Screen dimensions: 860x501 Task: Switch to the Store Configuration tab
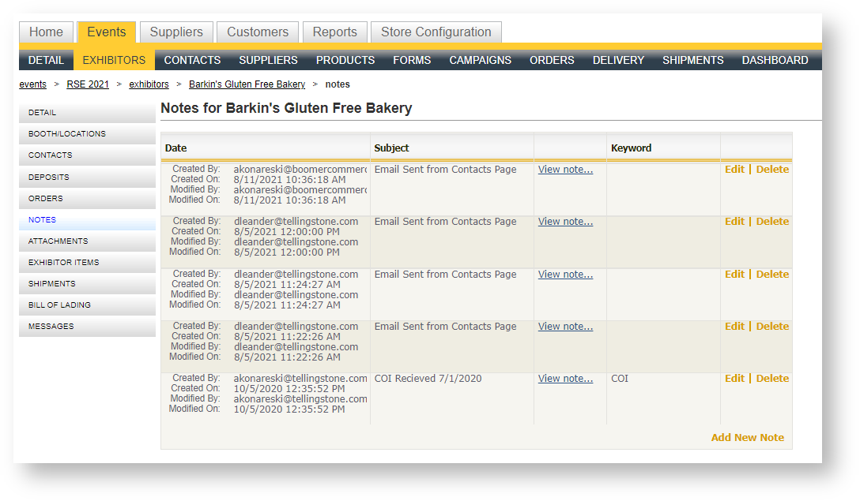point(436,32)
